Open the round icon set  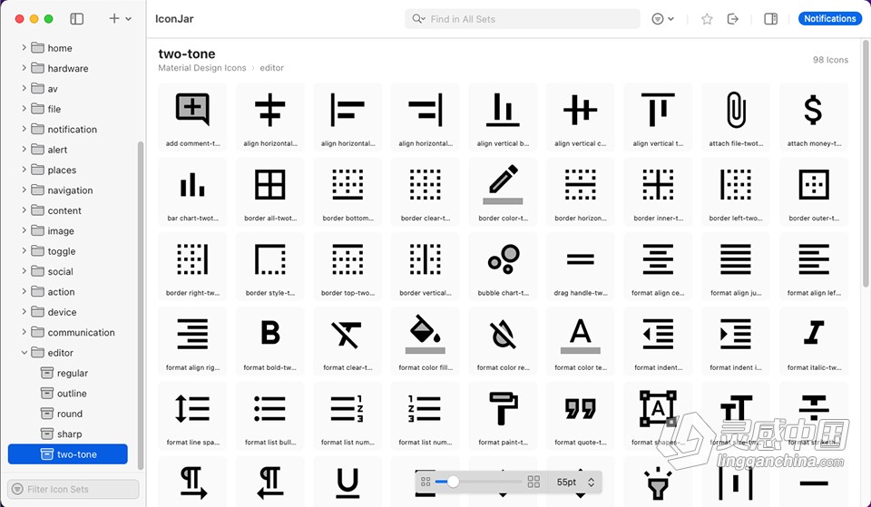pyautogui.click(x=62, y=414)
